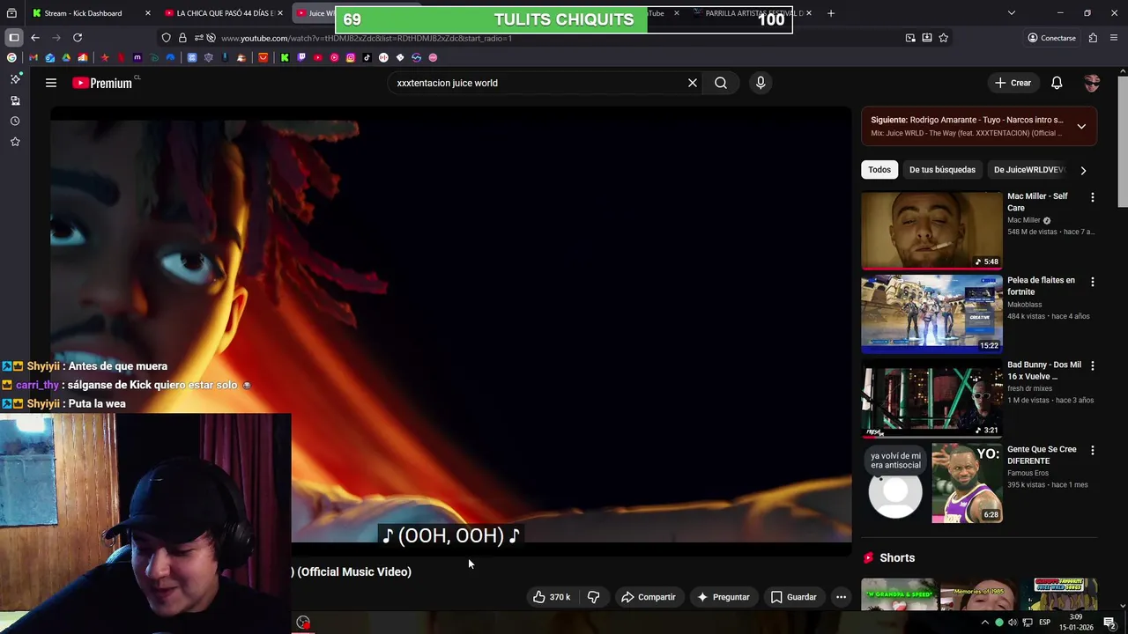List all tabs dropdown arrow
Screen dimensions: 1128x634
1011,13
